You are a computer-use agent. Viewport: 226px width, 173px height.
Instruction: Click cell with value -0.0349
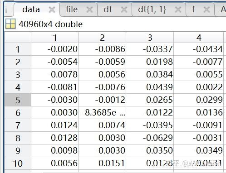[x=199, y=151]
